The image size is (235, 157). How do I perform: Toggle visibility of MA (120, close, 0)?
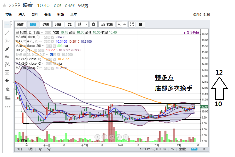pos(47,59)
